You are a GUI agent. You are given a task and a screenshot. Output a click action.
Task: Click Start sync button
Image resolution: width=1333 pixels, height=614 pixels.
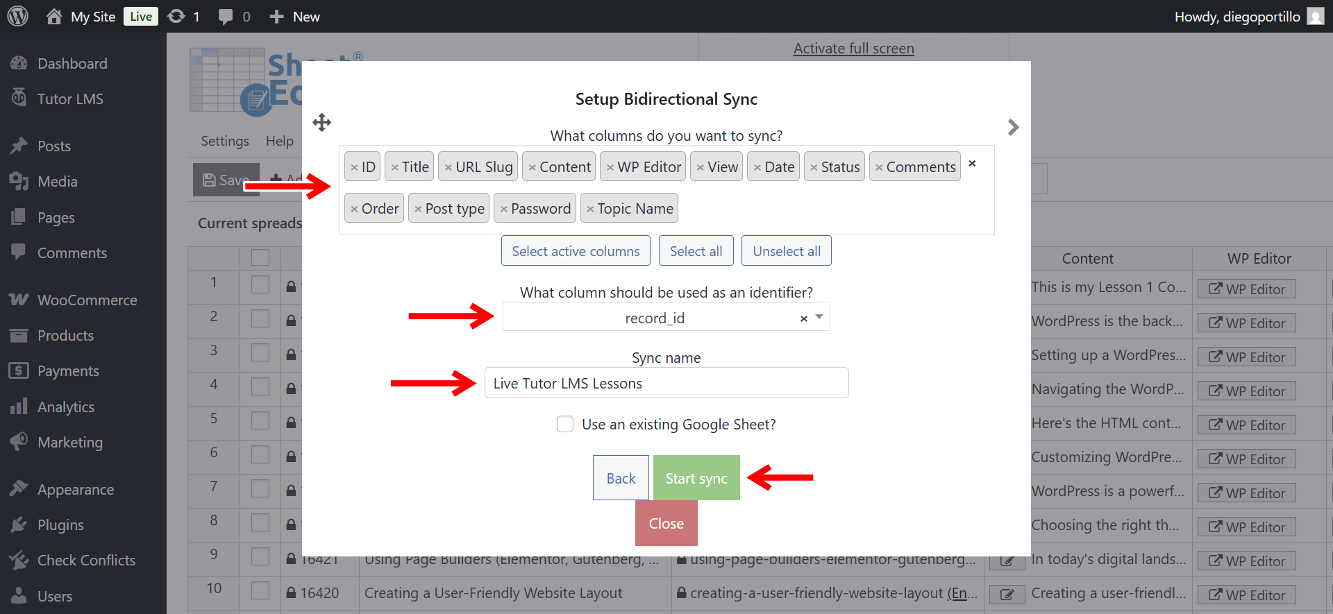click(696, 478)
